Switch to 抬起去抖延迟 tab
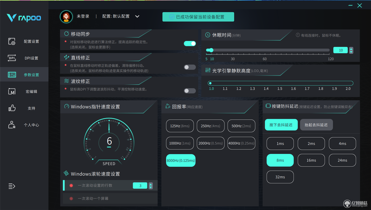Screen dimensions: 371x210 point(316,125)
